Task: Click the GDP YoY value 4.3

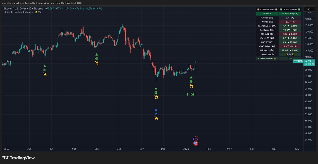Action: click(290, 42)
